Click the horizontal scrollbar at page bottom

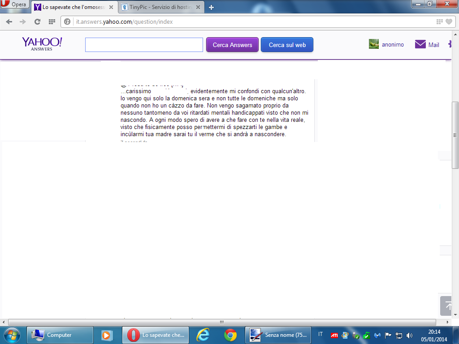(x=222, y=322)
